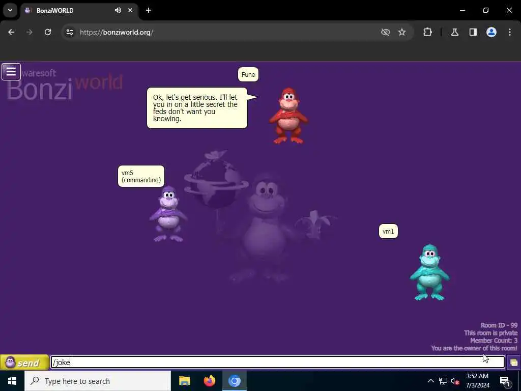Toggle the browser side panel
The width and height of the screenshot is (521, 391).
pos(473,32)
